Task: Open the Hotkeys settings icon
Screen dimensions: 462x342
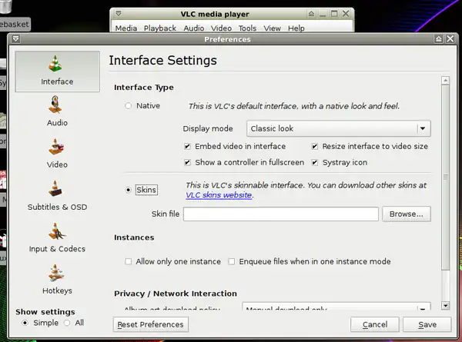Action: coord(58,274)
